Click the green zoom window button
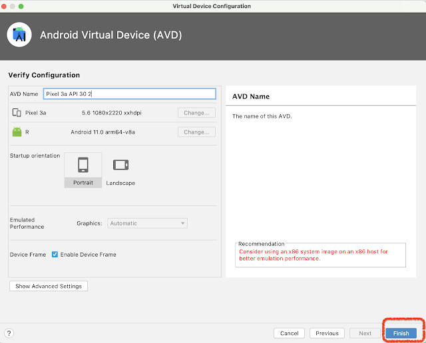 click(x=21, y=6)
